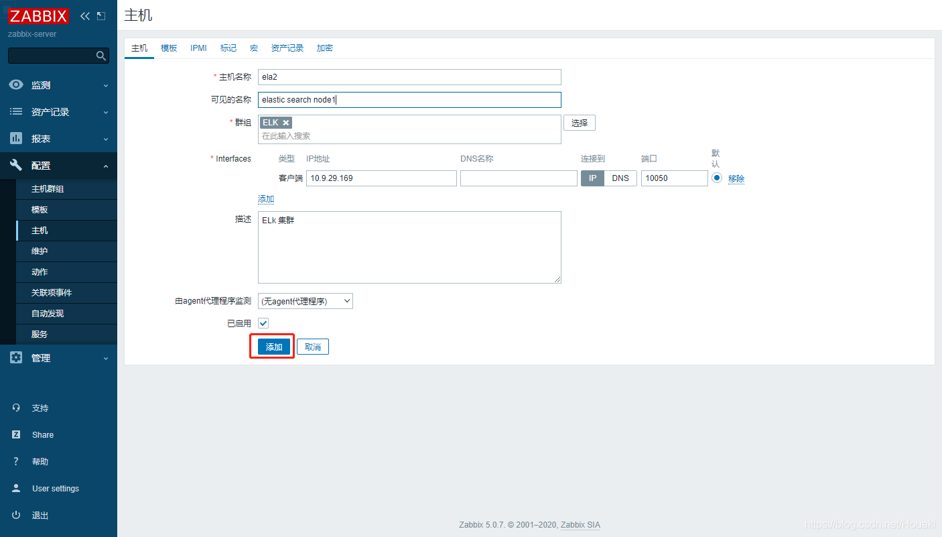This screenshot has width=942, height=537.
Task: Click the blue 添加 submit button
Action: click(274, 347)
